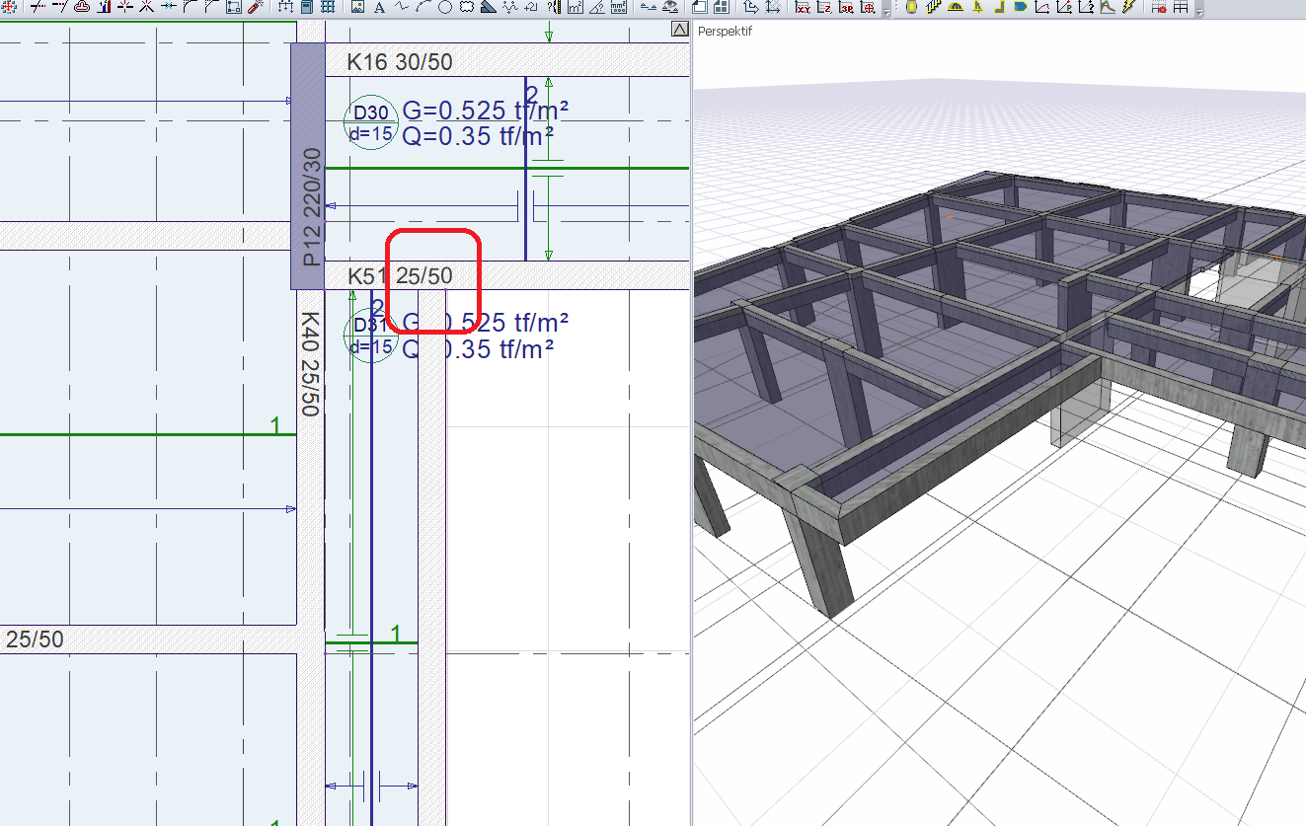The height and width of the screenshot is (826, 1306).
Task: Click the yellow cylinder toolbar icon
Action: [911, 7]
